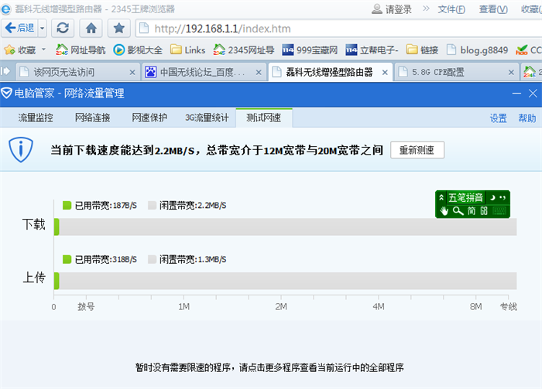Switch to the 中国无线论坛_百度 tab
The width and height of the screenshot is (542, 389).
(204, 72)
